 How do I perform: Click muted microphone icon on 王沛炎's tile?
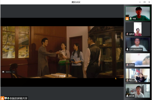pyautogui.click(x=127, y=65)
